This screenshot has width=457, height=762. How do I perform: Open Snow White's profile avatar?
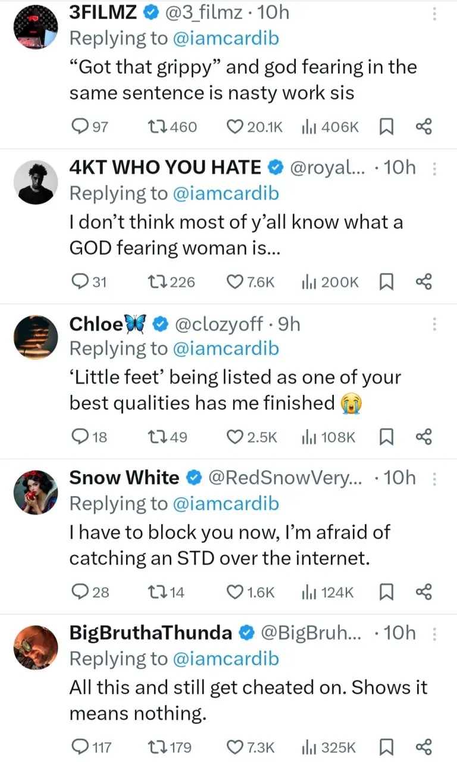tap(36, 493)
